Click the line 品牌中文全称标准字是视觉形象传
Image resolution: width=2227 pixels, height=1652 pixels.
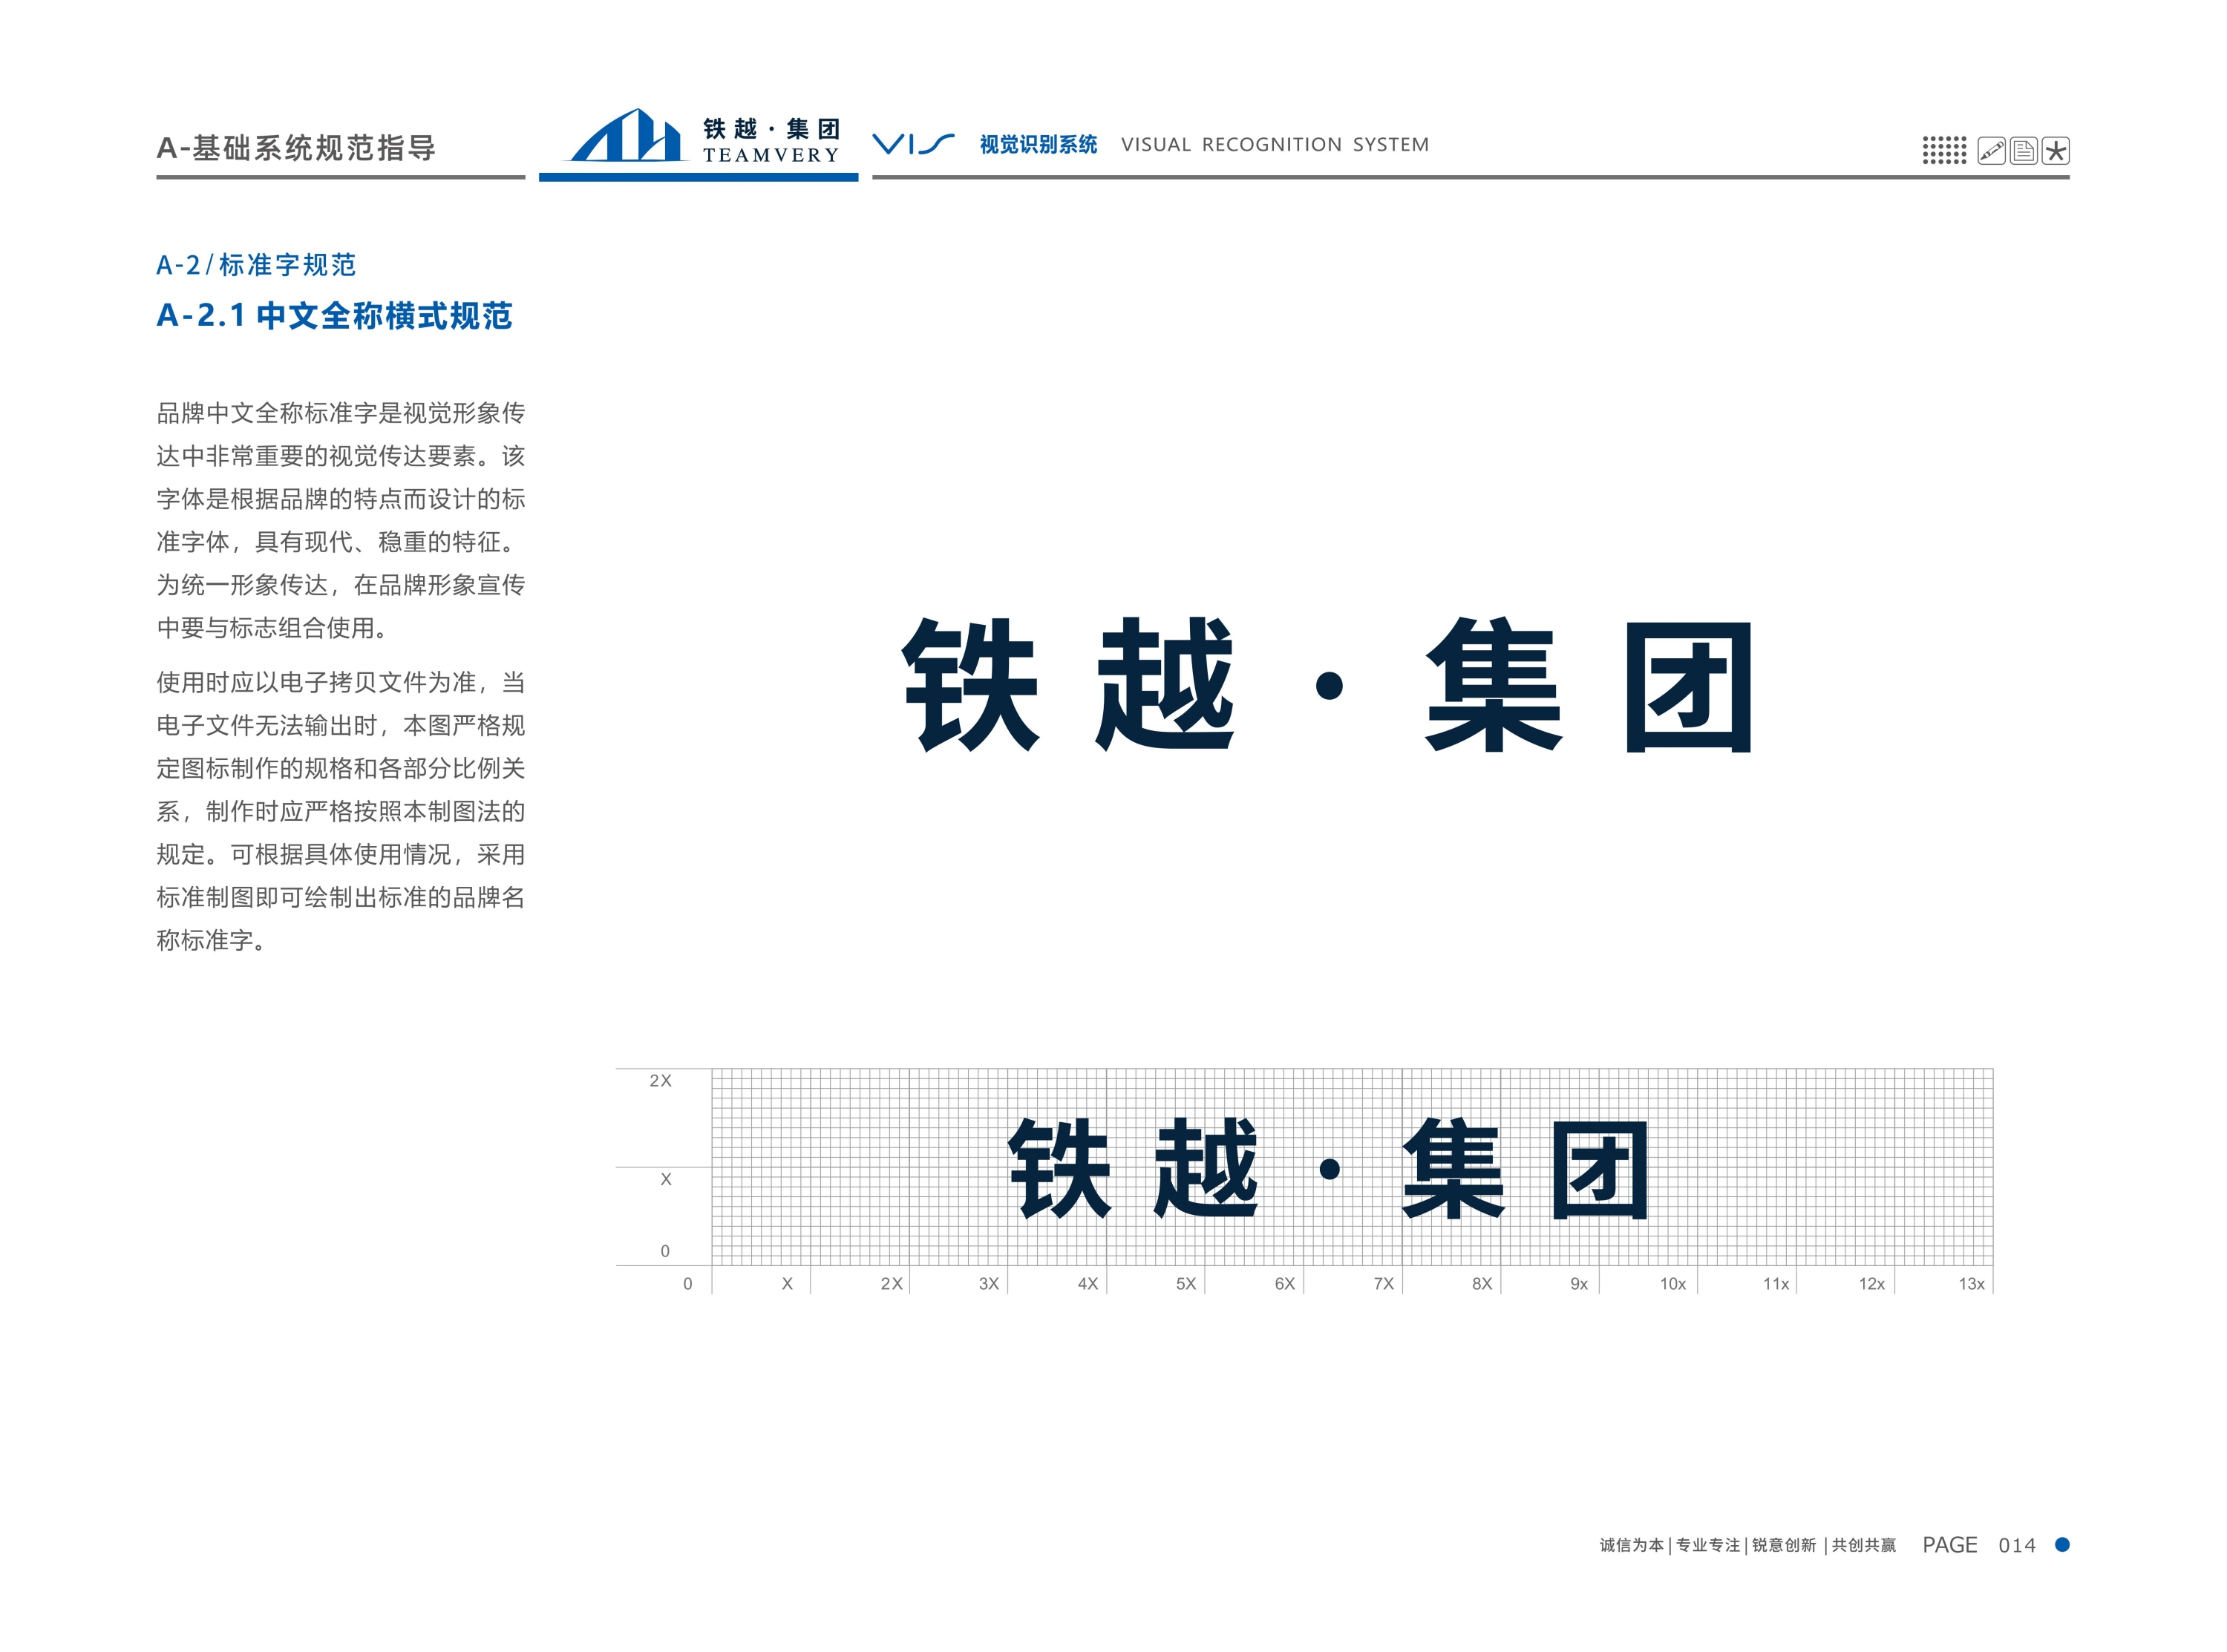[x=341, y=413]
